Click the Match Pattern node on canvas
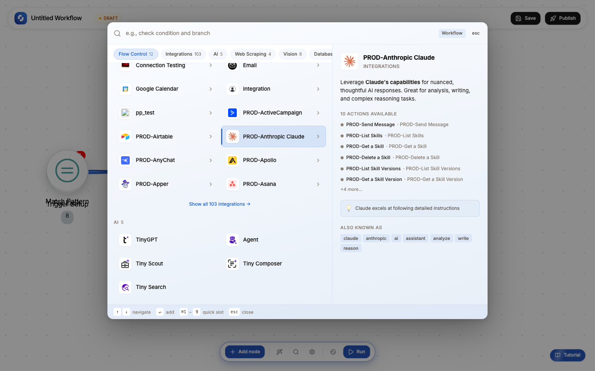The height and width of the screenshot is (371, 595). 67,170
